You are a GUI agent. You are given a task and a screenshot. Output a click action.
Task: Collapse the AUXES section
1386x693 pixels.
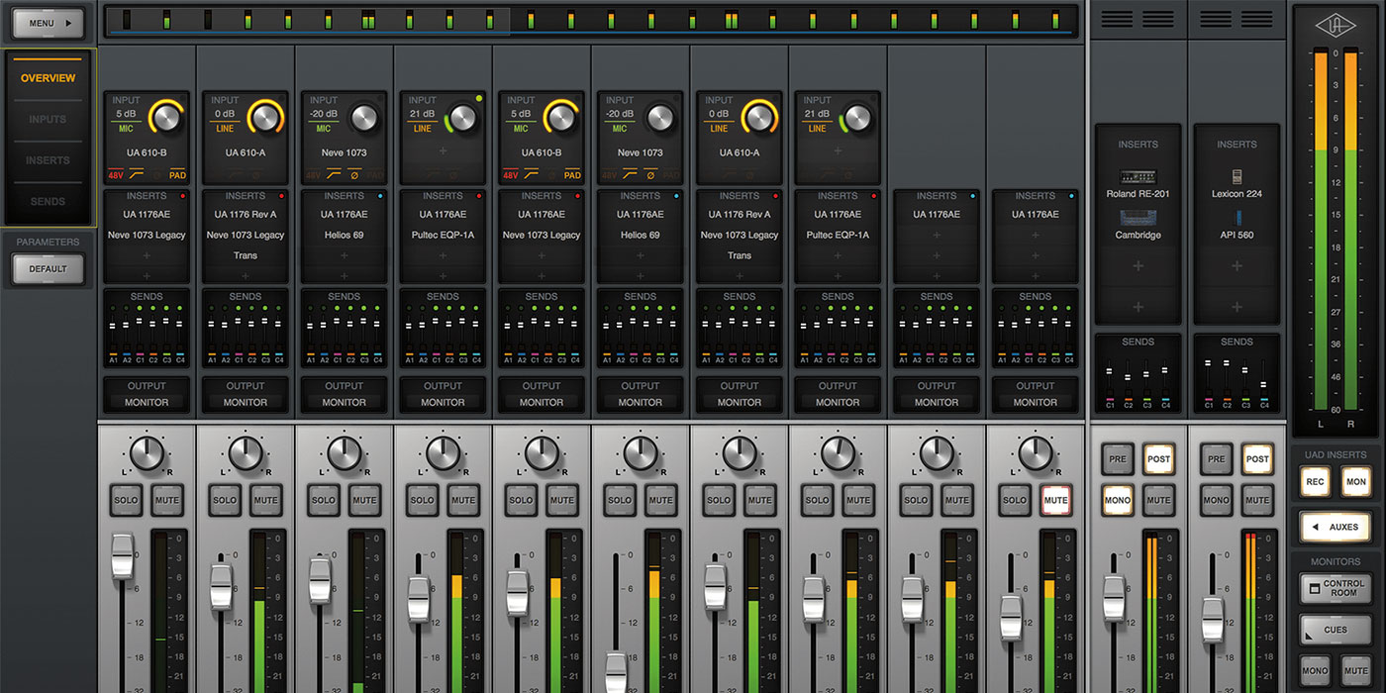[x=1336, y=527]
